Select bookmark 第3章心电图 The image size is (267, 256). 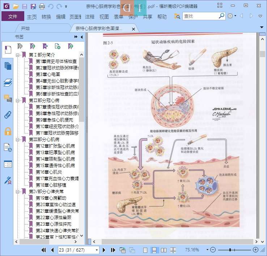pos(48,74)
